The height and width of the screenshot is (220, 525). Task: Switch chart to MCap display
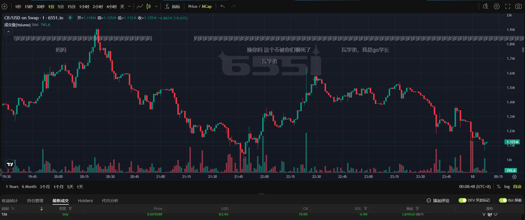tap(206, 7)
